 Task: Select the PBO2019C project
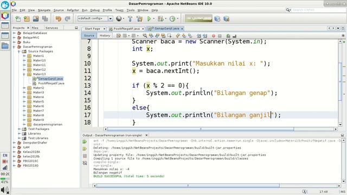coord(30,161)
